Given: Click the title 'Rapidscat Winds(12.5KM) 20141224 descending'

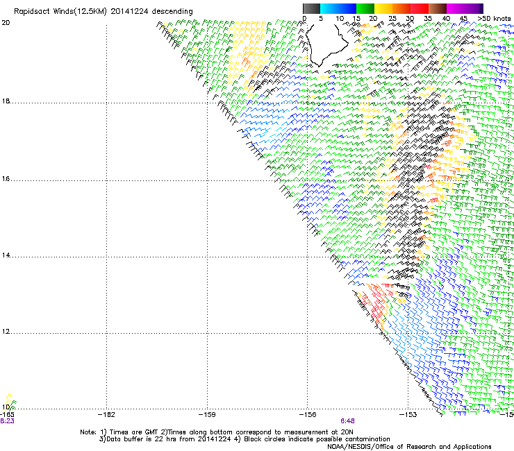Looking at the screenshot, I should click(103, 12).
